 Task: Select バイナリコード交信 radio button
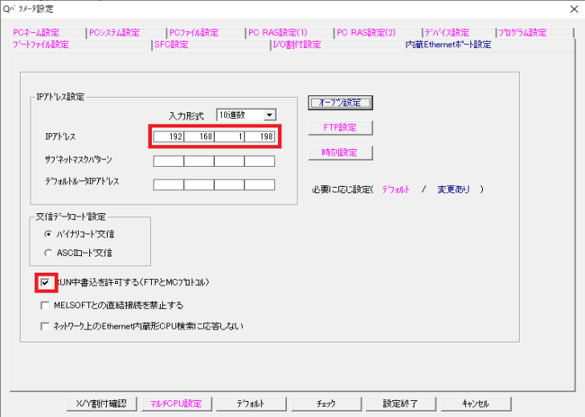[48, 233]
